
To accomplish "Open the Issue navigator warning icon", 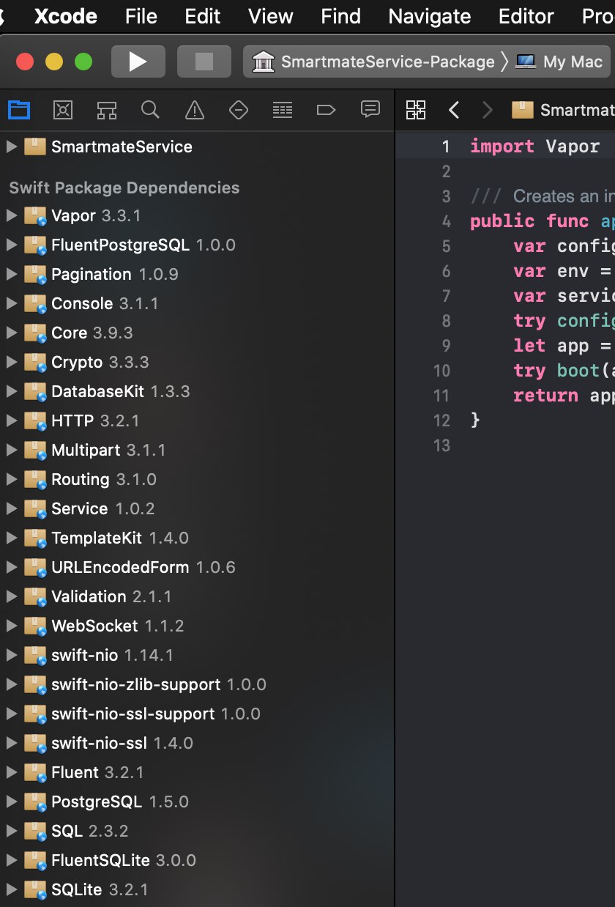I will tap(195, 110).
